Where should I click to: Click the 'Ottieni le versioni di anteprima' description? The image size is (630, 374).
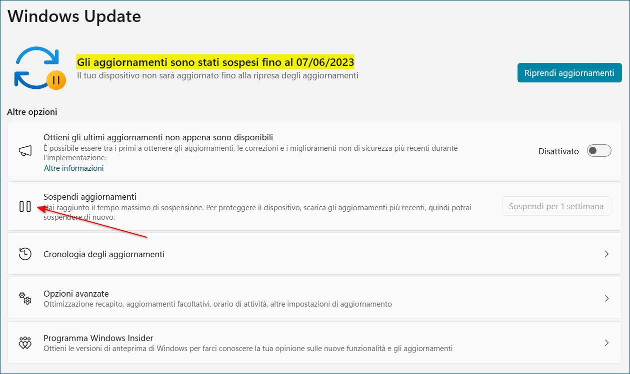(248, 349)
